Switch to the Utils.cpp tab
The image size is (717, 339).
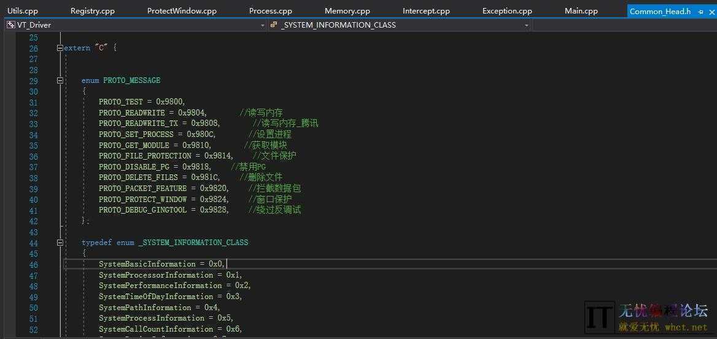[23, 11]
